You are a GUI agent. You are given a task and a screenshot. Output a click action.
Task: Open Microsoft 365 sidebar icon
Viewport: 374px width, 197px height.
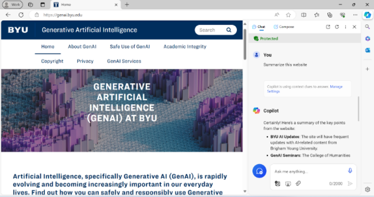pyautogui.click(x=367, y=39)
